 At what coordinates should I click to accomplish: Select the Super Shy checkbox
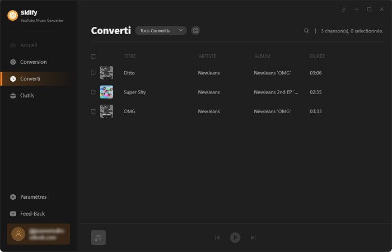(93, 92)
